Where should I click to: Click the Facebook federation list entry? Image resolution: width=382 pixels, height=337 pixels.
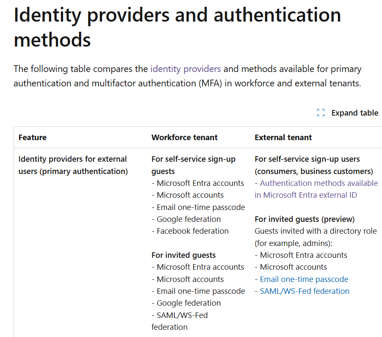[x=190, y=231]
